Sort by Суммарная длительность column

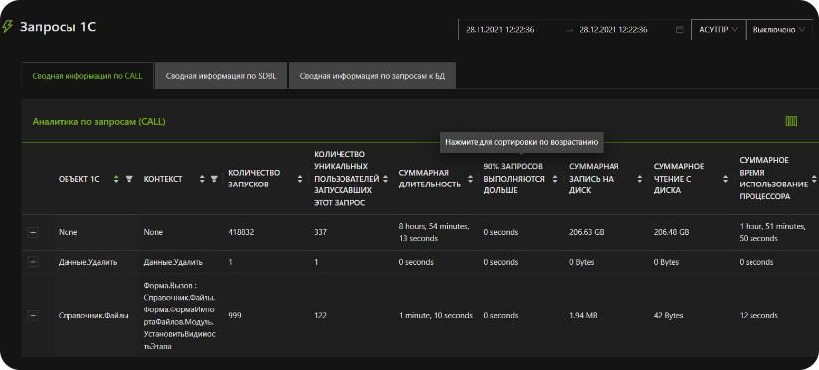[470, 179]
